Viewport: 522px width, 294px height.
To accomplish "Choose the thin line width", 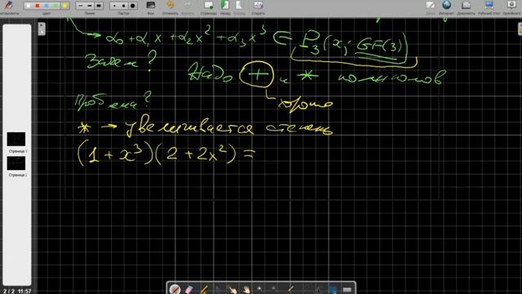I will 80,6.
